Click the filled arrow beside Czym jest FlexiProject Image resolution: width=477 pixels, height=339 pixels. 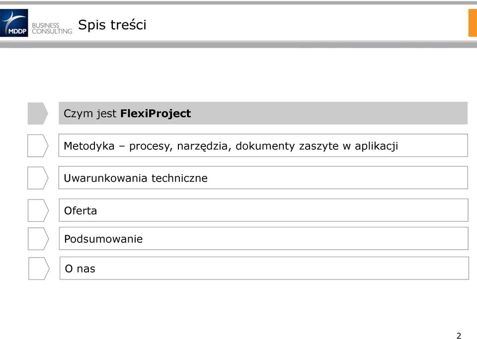point(38,113)
